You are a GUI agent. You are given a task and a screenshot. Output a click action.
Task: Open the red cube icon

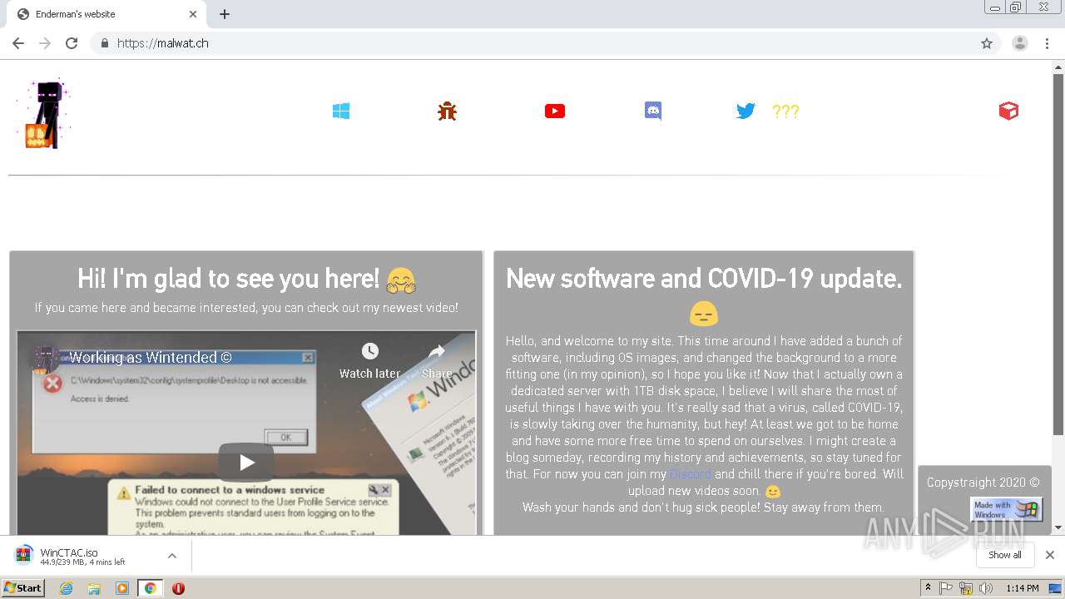[1008, 111]
